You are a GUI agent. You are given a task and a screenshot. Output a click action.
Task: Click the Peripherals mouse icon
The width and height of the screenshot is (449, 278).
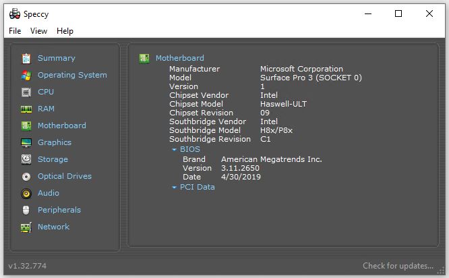26,210
